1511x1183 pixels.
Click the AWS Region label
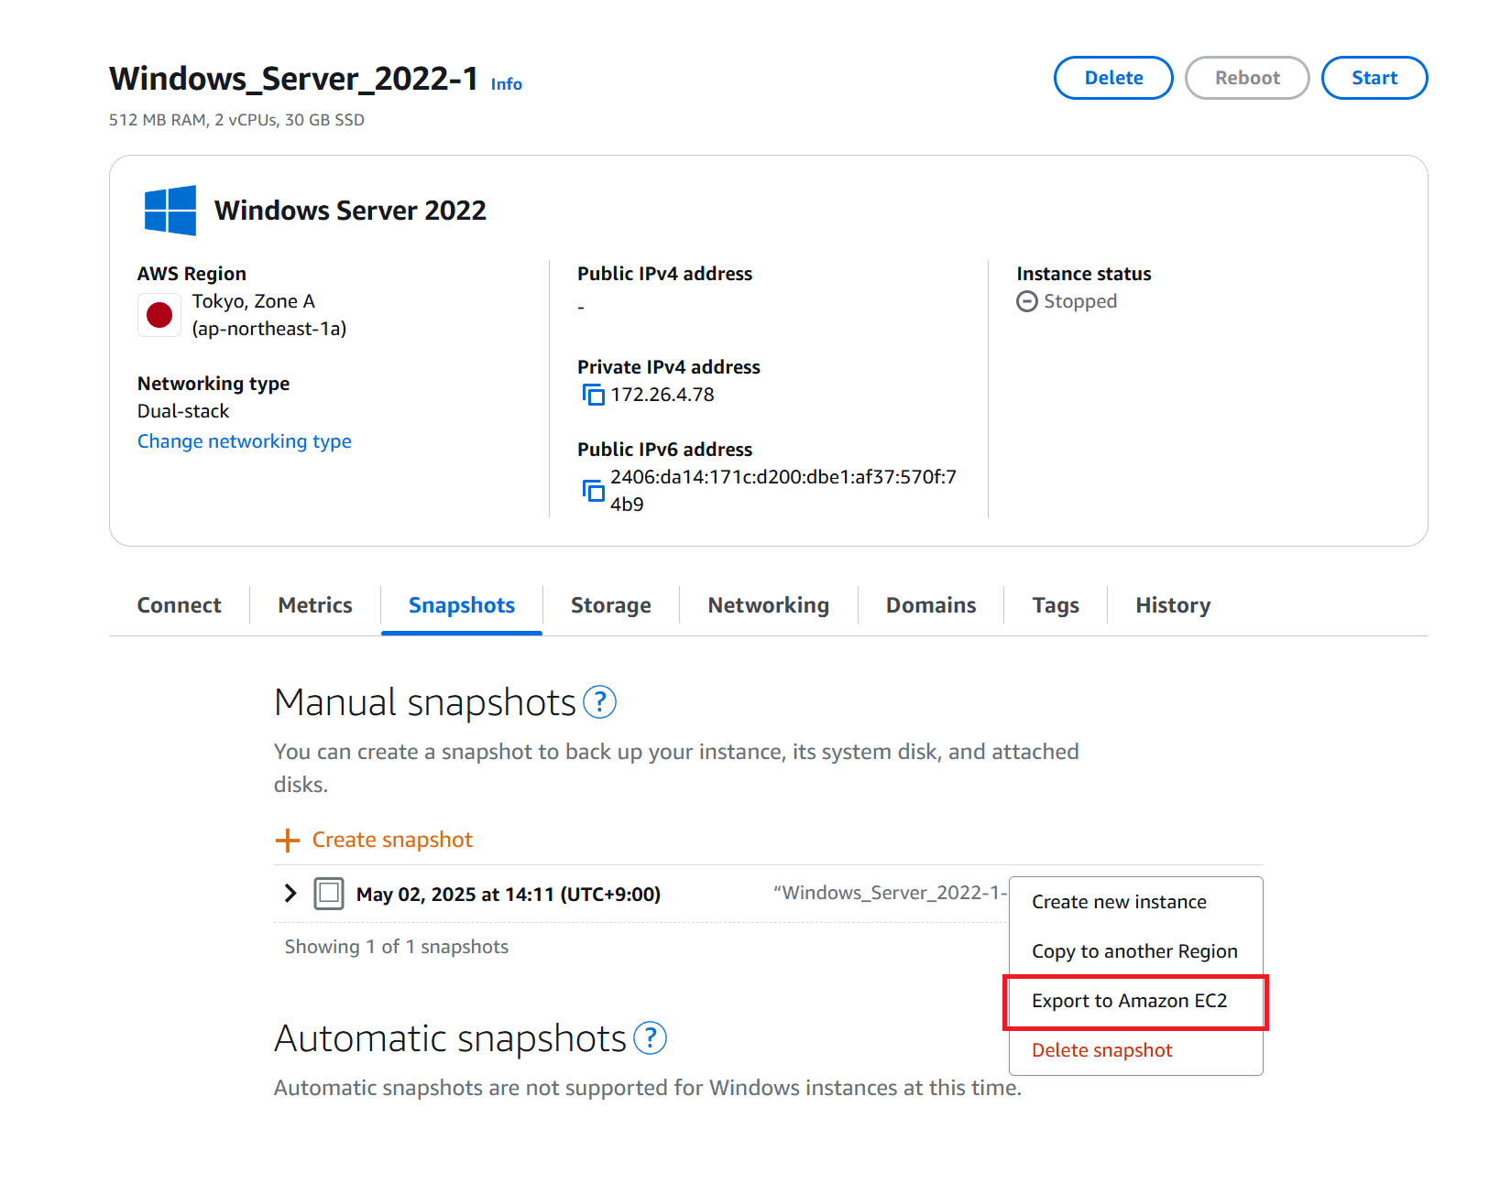click(192, 274)
